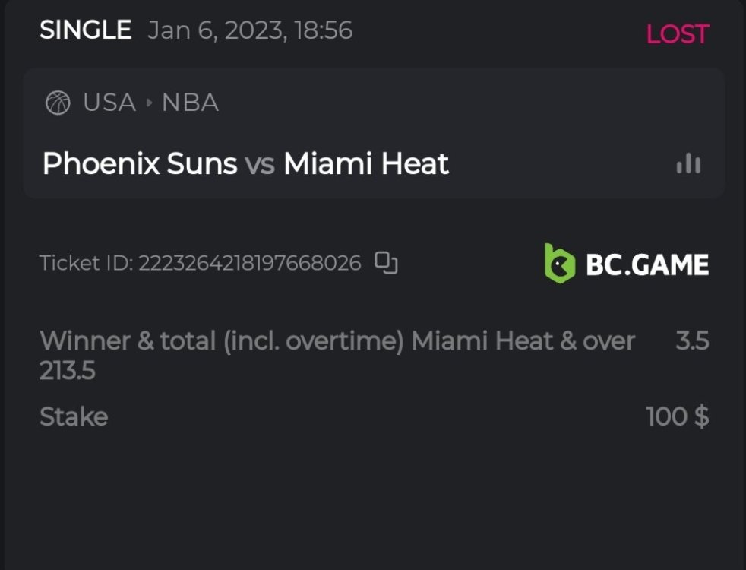The width and height of the screenshot is (746, 570).
Task: Click the 3.5 odds value
Action: point(692,340)
